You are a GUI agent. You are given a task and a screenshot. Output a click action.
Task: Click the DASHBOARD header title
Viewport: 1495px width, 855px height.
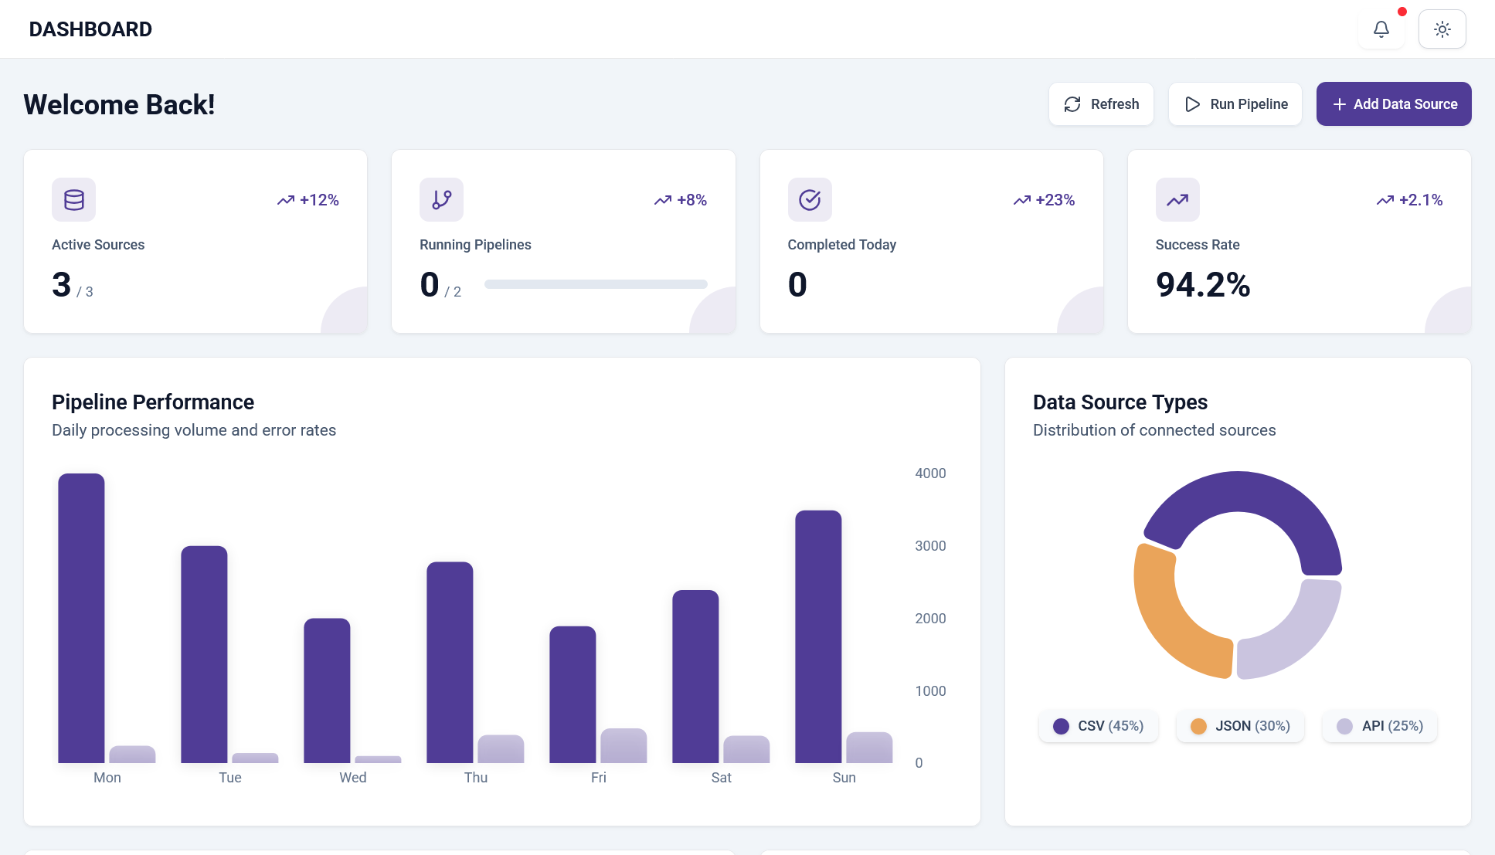click(90, 29)
